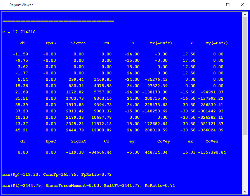Minimize the Report Viewer window

click(x=213, y=5)
